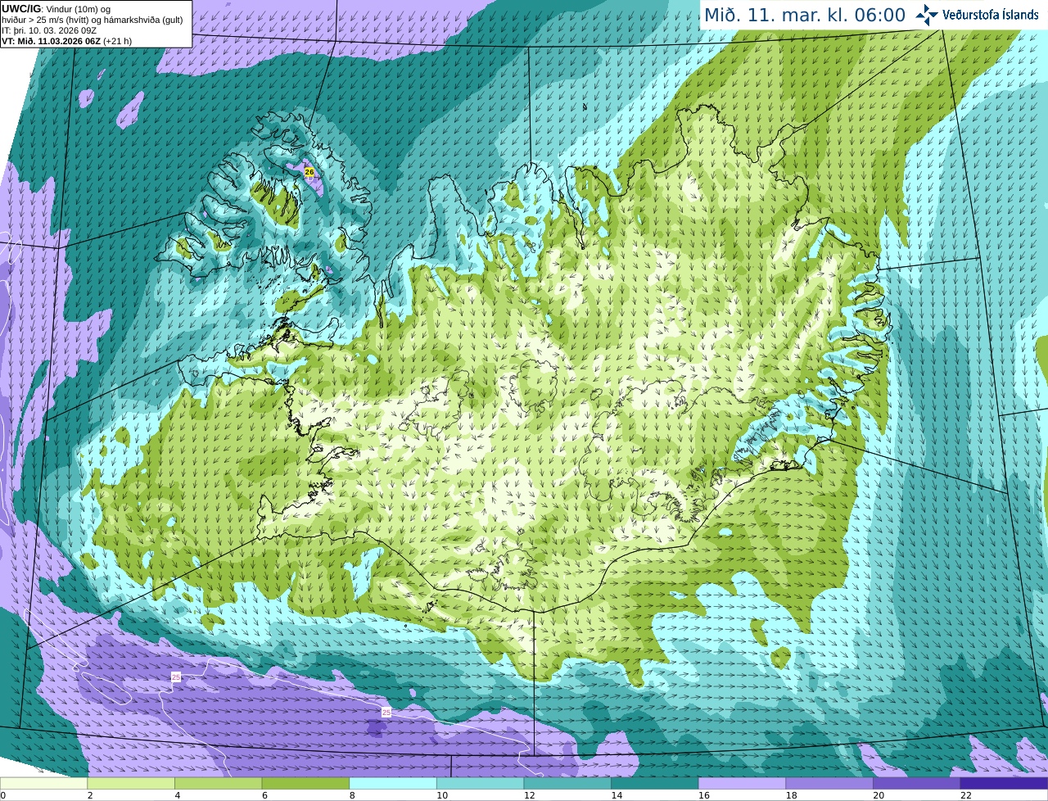
Task: Click the scale tick label 12
Action: [x=529, y=795]
